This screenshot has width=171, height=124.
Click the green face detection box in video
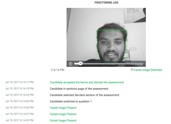(x=112, y=45)
